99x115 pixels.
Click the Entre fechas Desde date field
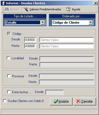54,92
